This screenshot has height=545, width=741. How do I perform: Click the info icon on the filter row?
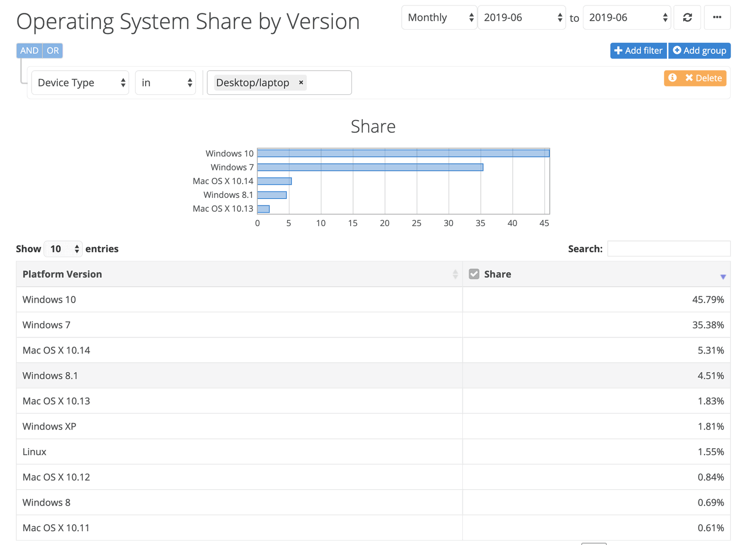673,78
